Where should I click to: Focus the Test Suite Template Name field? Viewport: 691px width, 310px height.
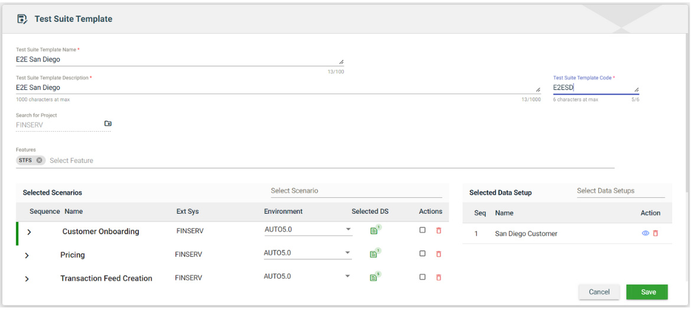tap(177, 60)
